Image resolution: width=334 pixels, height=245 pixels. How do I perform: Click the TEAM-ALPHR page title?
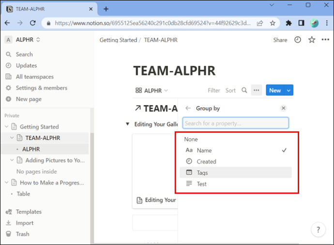[x=174, y=71]
